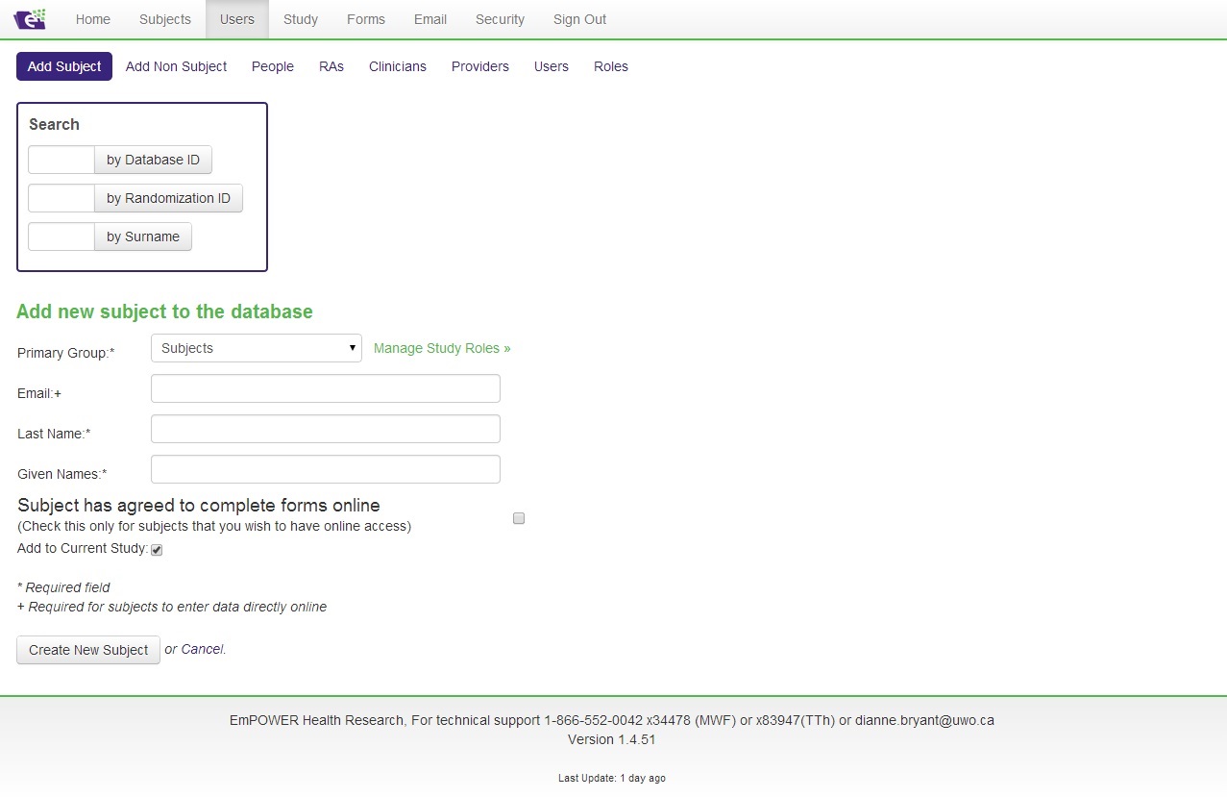
Task: Click the Create New Subject button
Action: click(88, 650)
